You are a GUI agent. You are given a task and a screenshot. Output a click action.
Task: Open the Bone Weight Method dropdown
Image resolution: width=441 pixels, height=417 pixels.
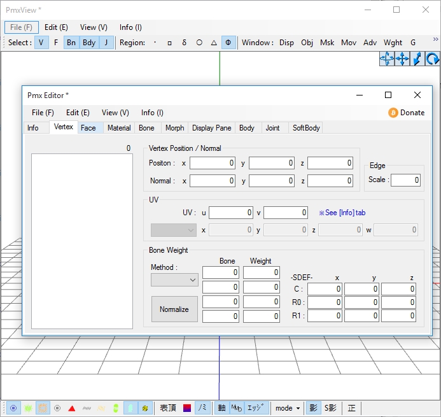tap(174, 279)
